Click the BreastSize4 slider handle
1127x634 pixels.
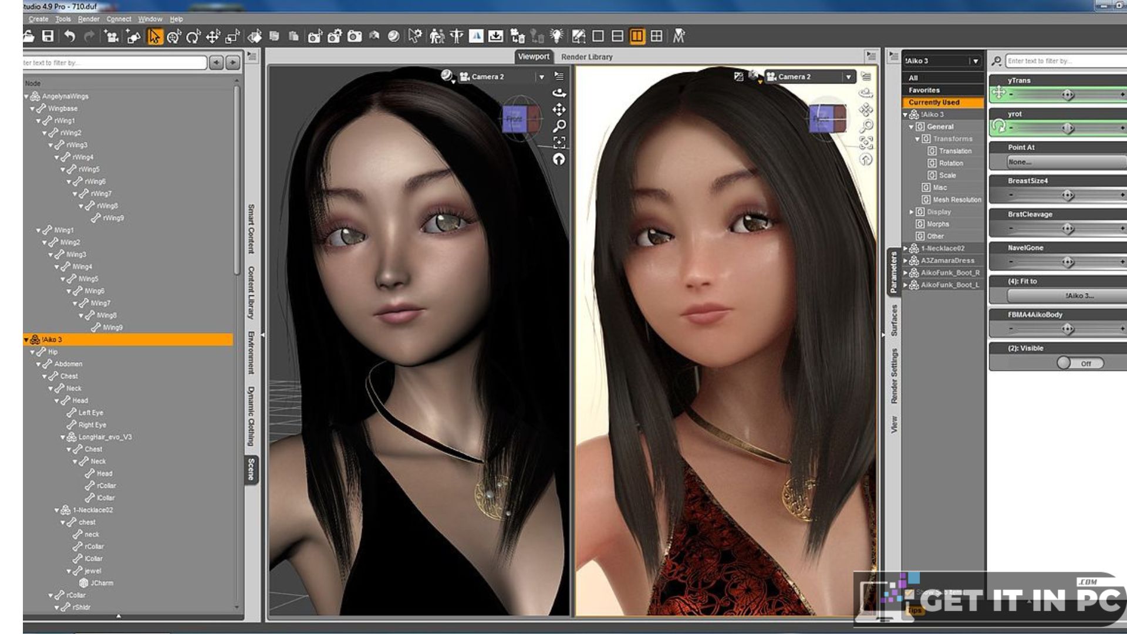coord(1068,195)
